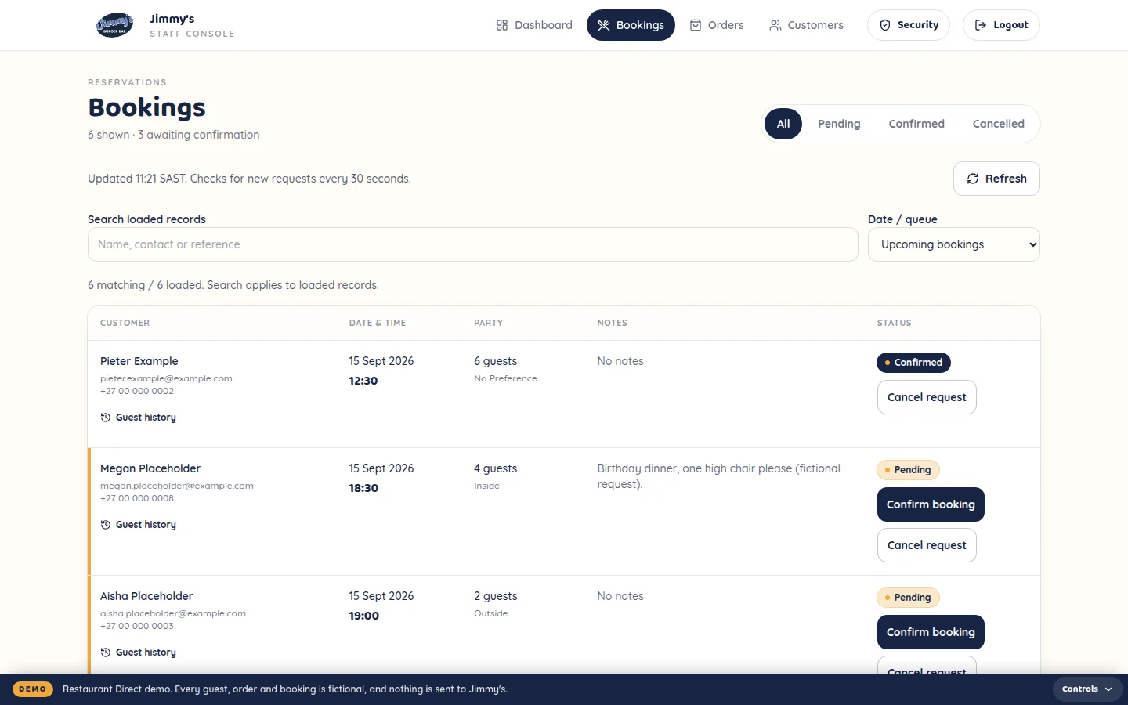
Task: Open Pieter Example's guest history
Action: click(139, 418)
